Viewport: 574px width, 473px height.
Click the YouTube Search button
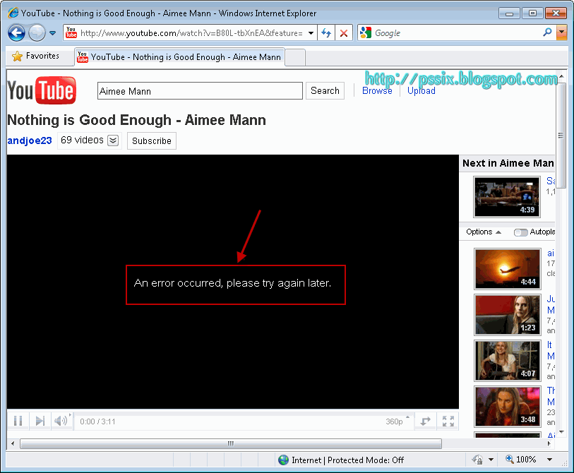coord(325,91)
